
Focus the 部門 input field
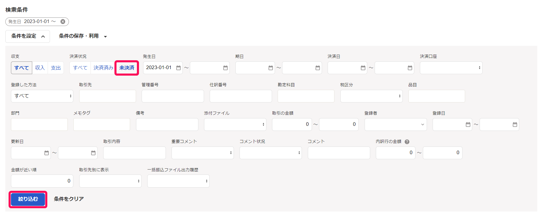[x=39, y=125]
